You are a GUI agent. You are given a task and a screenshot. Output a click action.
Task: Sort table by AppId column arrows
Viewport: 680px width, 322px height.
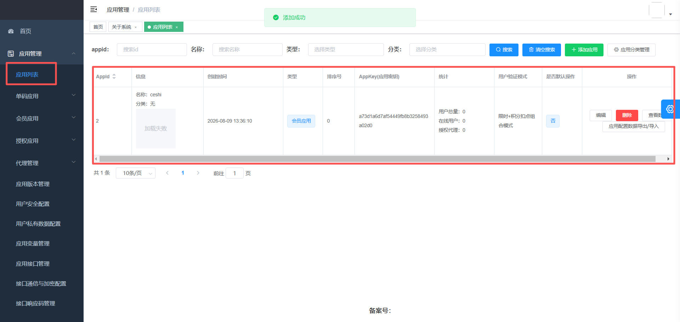coord(114,77)
